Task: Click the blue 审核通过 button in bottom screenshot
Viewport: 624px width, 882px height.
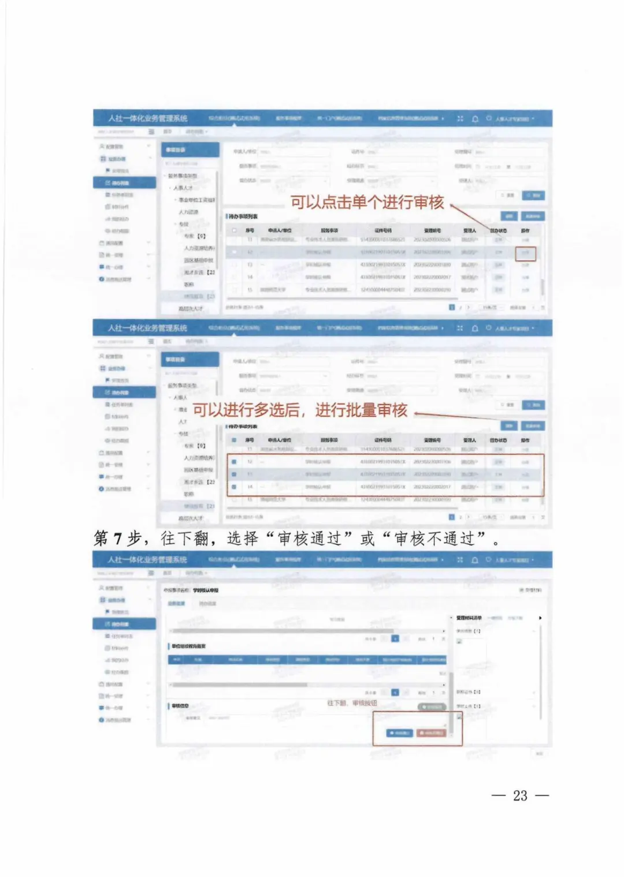Action: (x=399, y=732)
